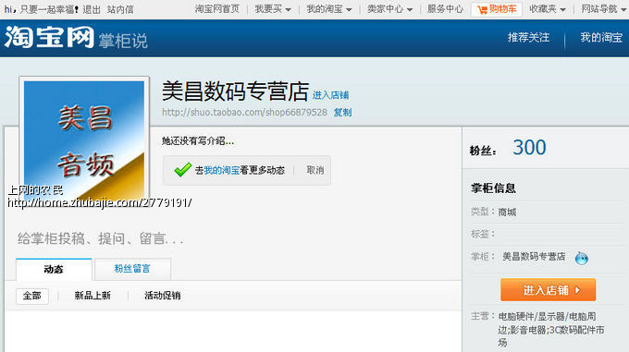629x352 pixels.
Task: Expand the 卖家中心 dropdown
Action: point(389,9)
